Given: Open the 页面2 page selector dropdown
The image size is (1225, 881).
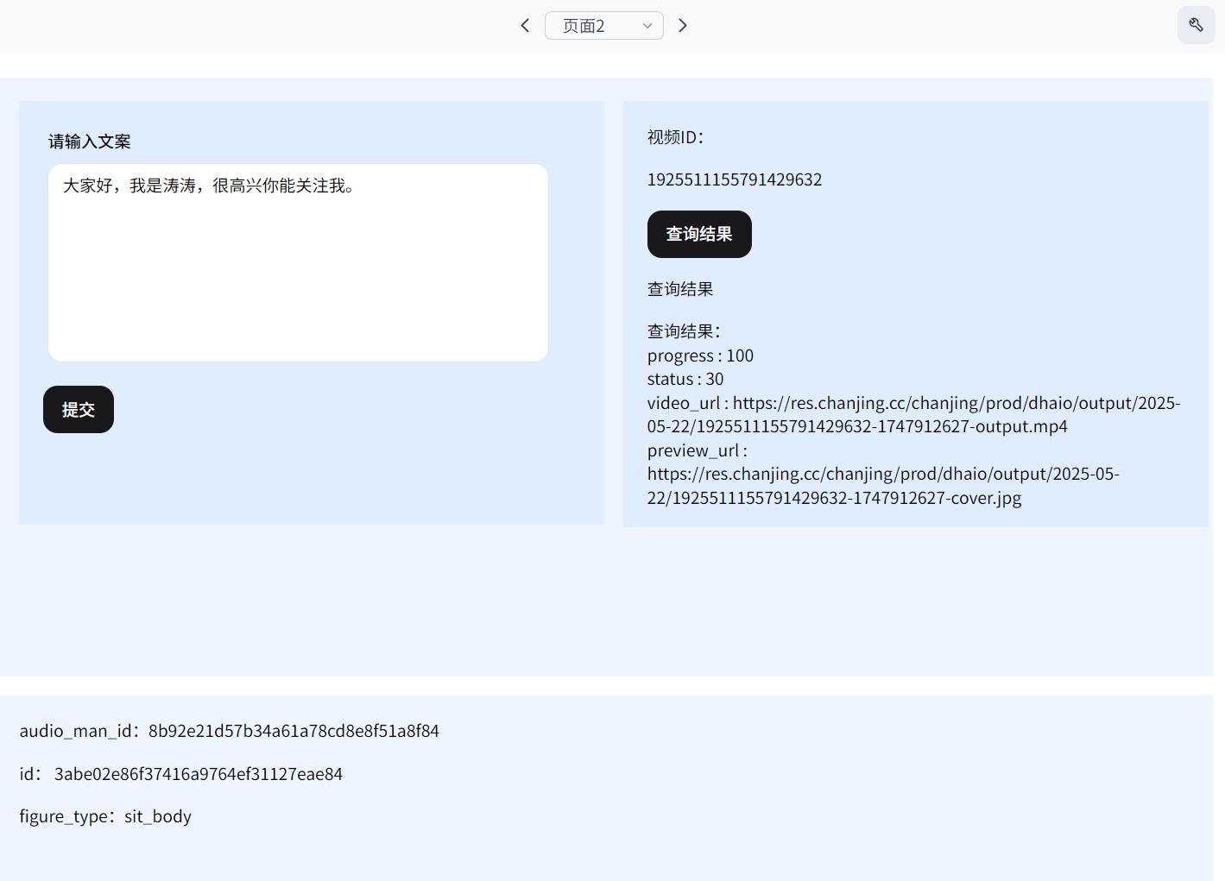Looking at the screenshot, I should pyautogui.click(x=603, y=26).
